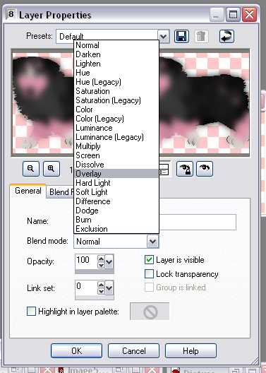
Task: Collapse the Blend mode dropdown arrow
Action: 152,242
